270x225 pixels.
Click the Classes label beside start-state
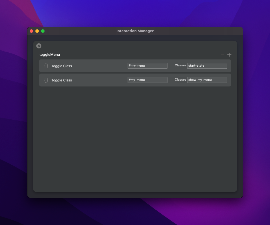coord(180,66)
